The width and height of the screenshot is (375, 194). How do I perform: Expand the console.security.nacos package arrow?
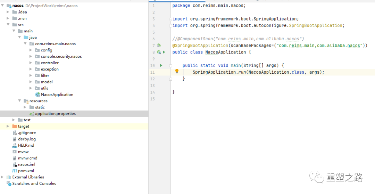click(31, 57)
